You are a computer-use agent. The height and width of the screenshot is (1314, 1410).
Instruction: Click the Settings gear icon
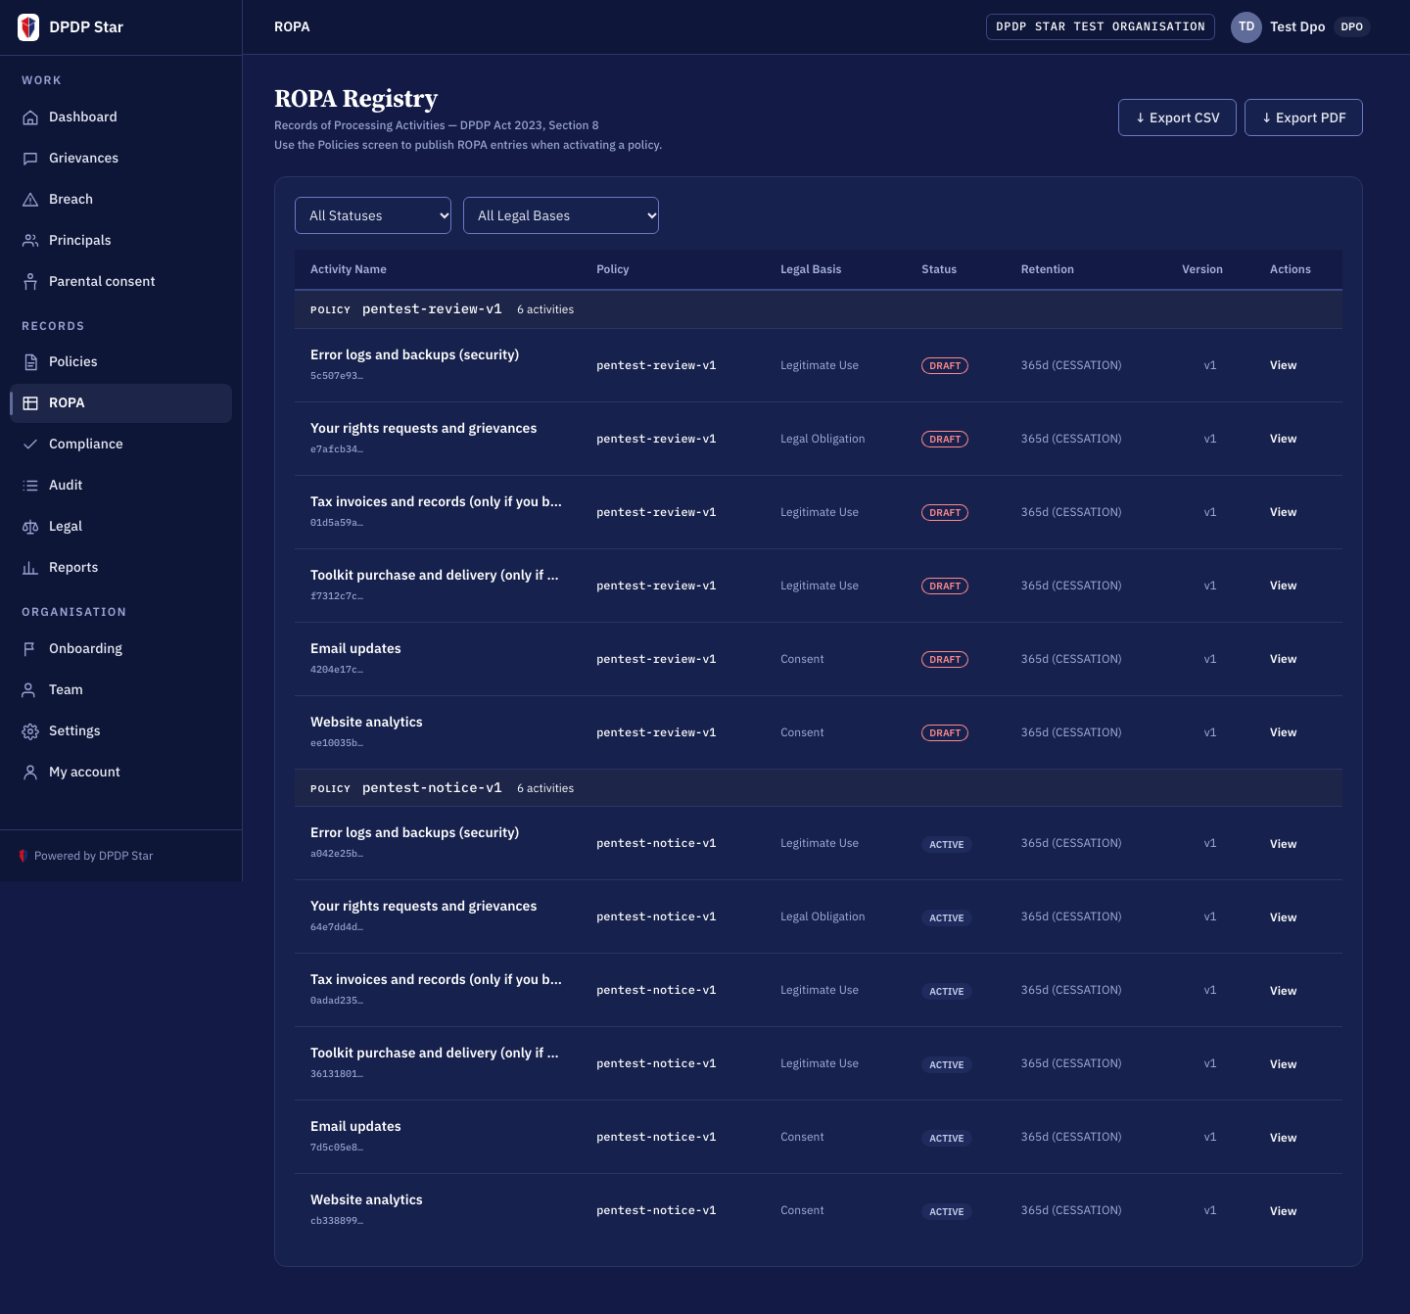(x=30, y=731)
